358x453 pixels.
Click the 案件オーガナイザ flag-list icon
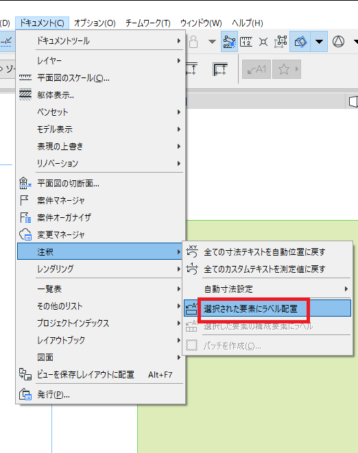(x=25, y=217)
